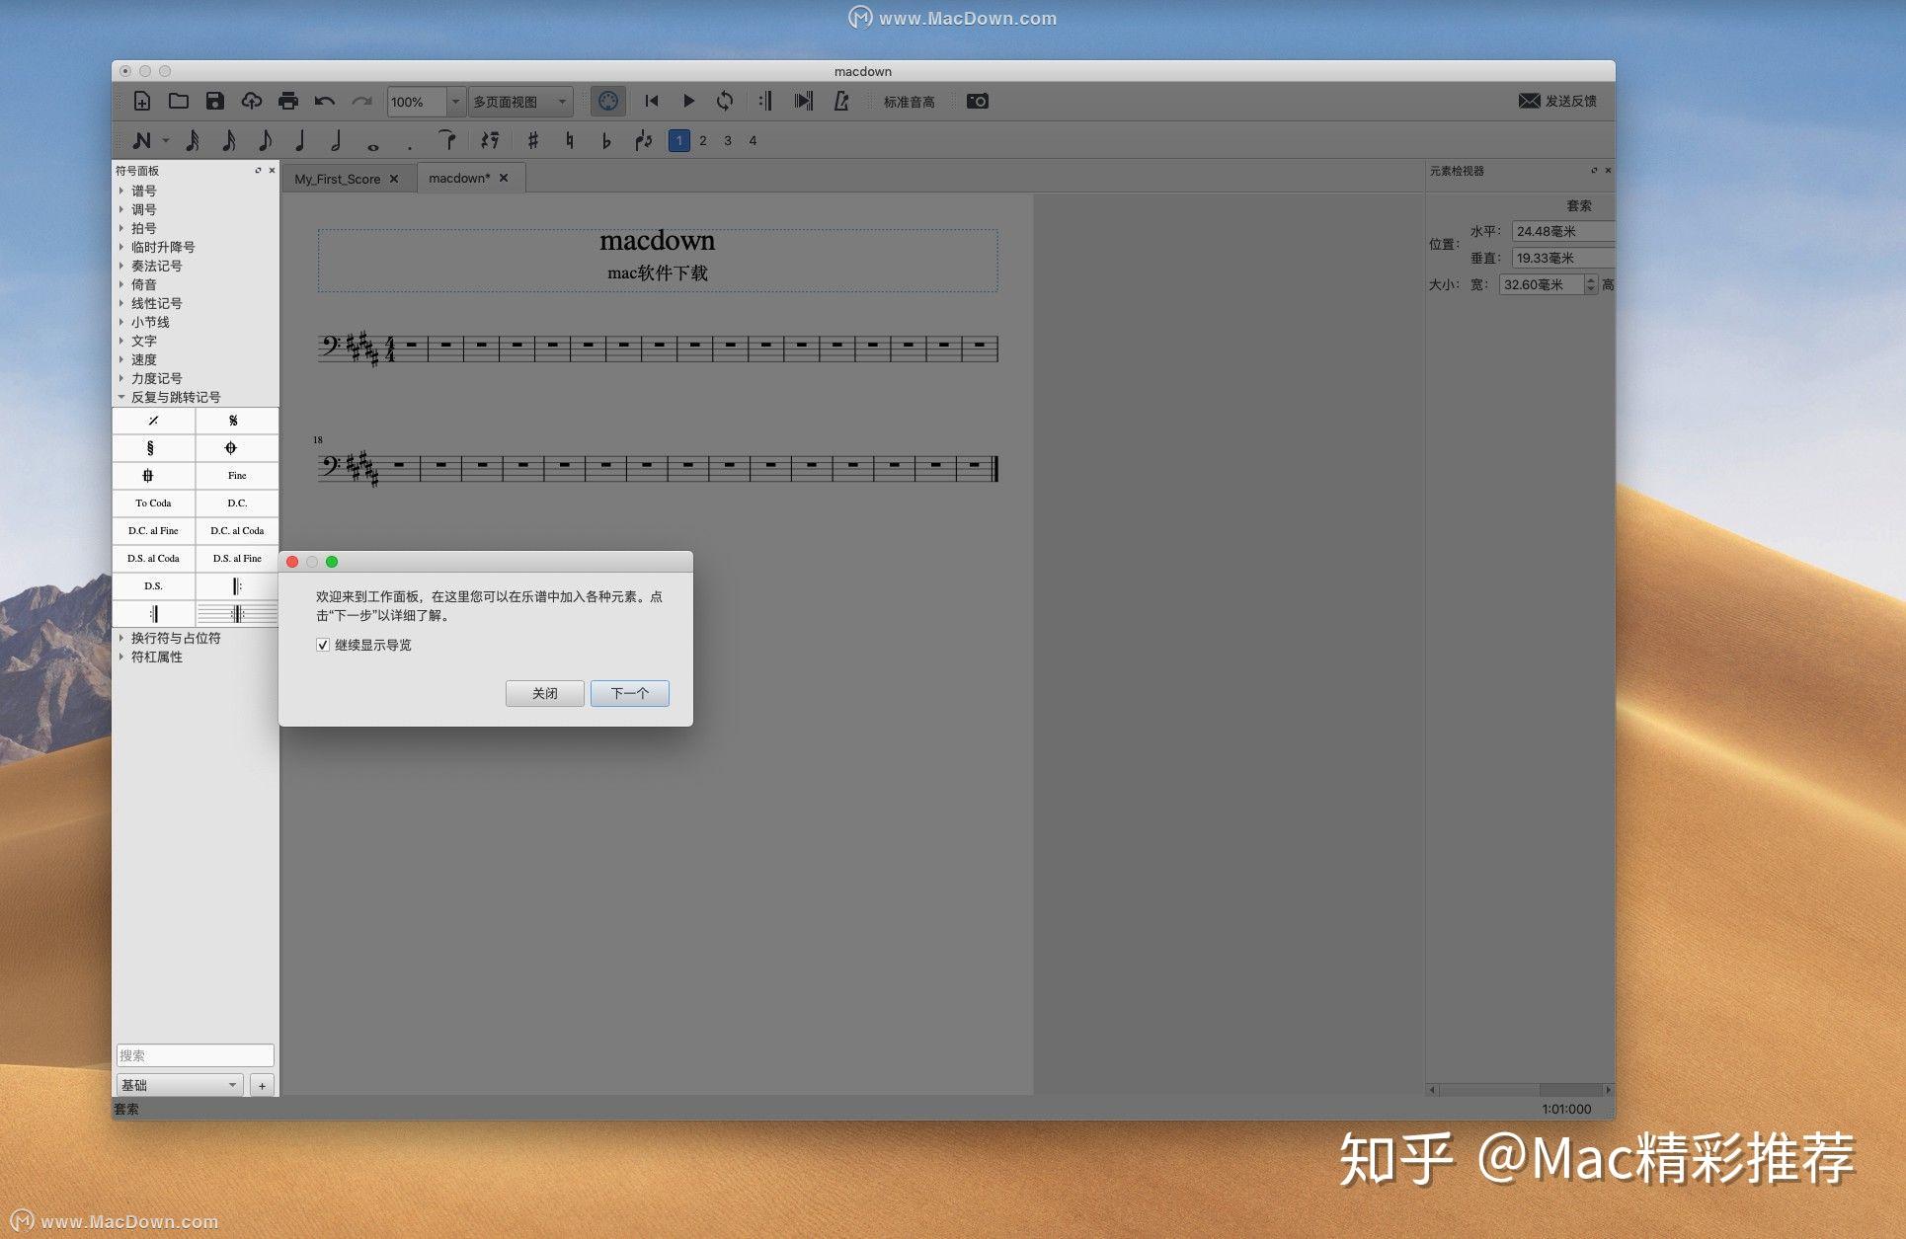The height and width of the screenshot is (1239, 1906).
Task: Select the quarter note duration
Action: tap(299, 140)
